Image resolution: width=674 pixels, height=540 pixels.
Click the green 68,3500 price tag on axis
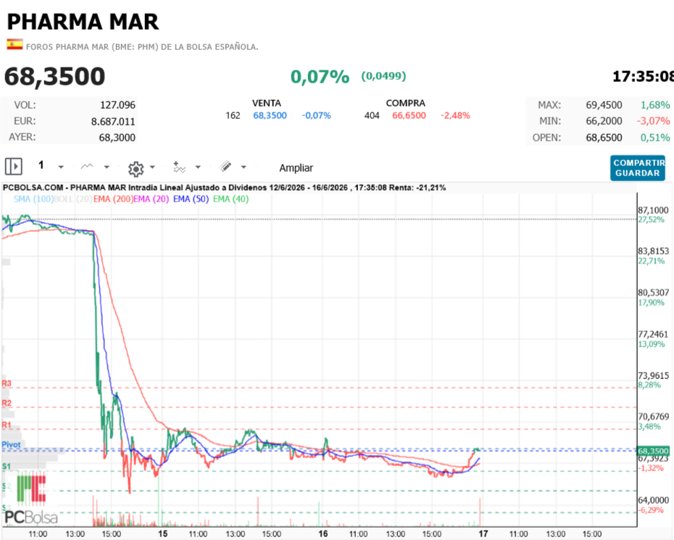[x=654, y=451]
